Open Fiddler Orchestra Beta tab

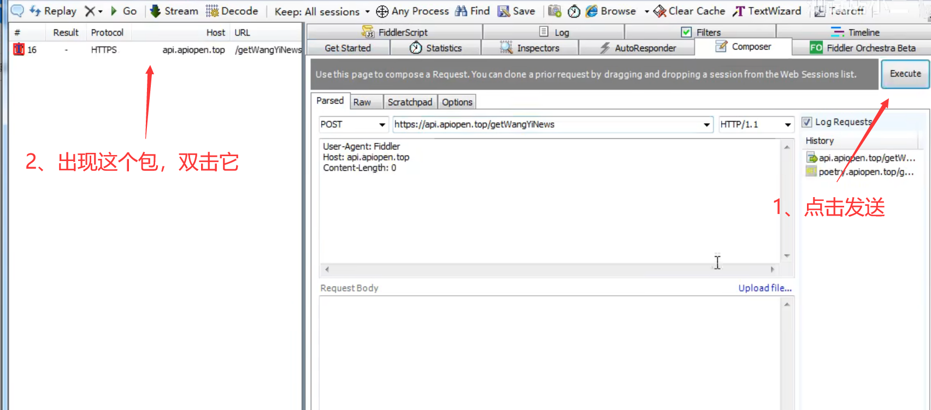pos(862,48)
